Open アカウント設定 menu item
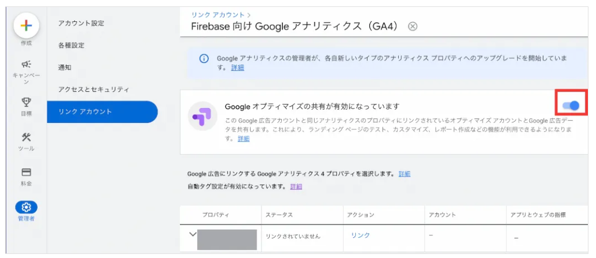The height and width of the screenshot is (258, 596). 81,23
